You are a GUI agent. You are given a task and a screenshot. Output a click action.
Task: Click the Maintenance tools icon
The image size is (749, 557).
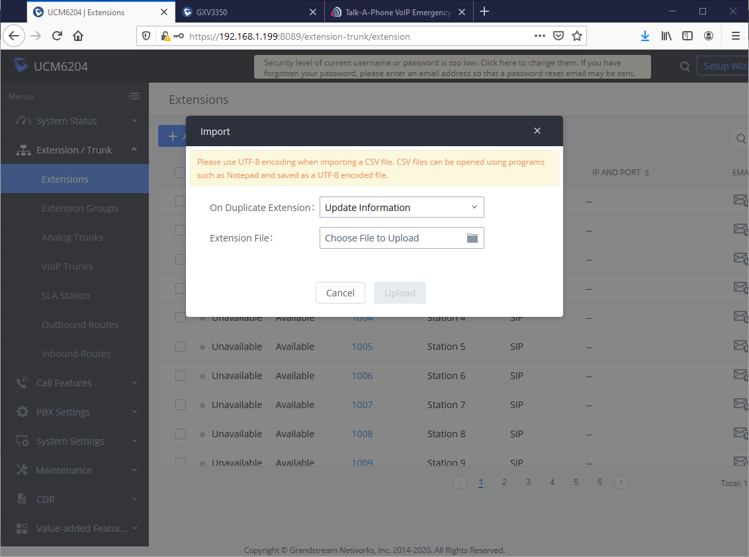point(22,470)
